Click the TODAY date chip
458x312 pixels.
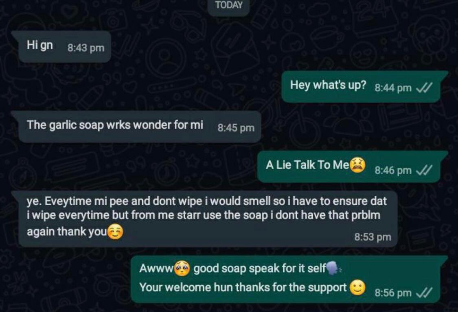(x=229, y=6)
